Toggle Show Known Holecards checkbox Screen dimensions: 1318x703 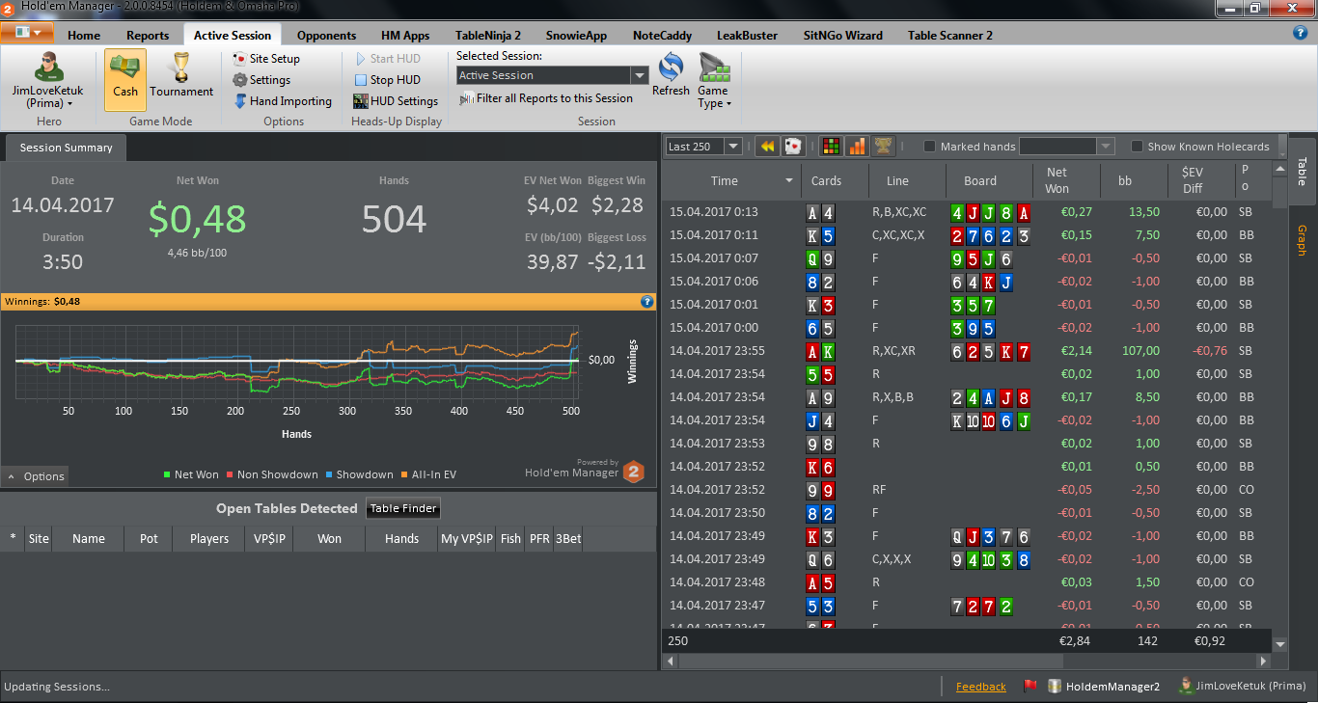[x=1137, y=147]
